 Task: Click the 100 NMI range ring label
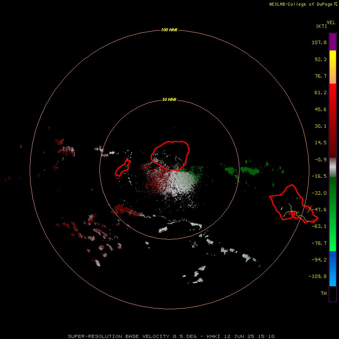click(x=169, y=30)
